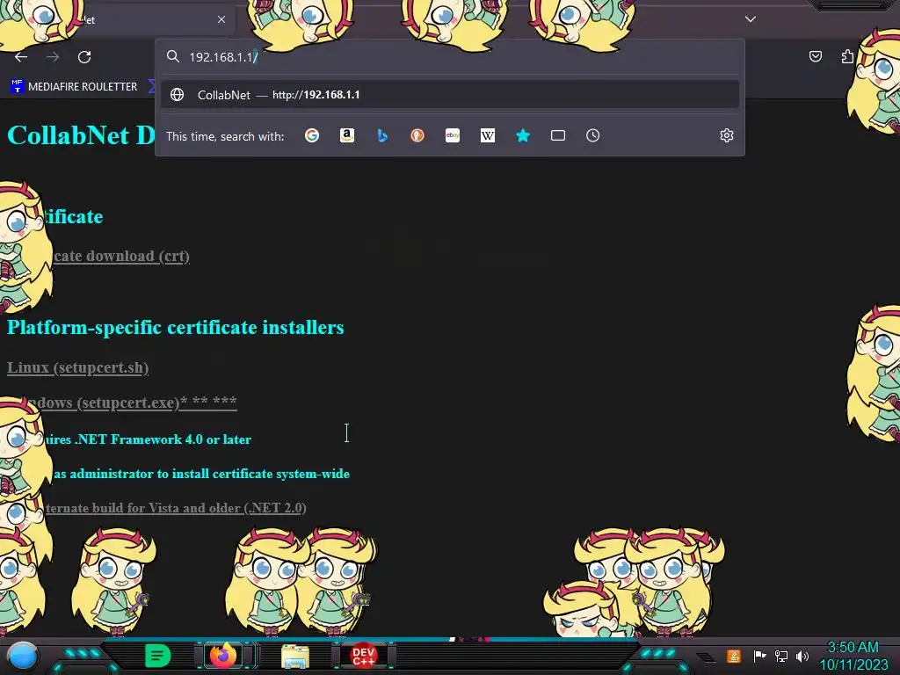900x675 pixels.
Task: Open Dev-C++ from the taskbar
Action: (363, 656)
